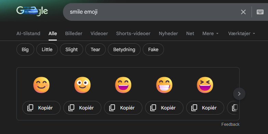The width and height of the screenshot is (268, 134).
Task: Select the Little filter chip
Action: tap(47, 49)
